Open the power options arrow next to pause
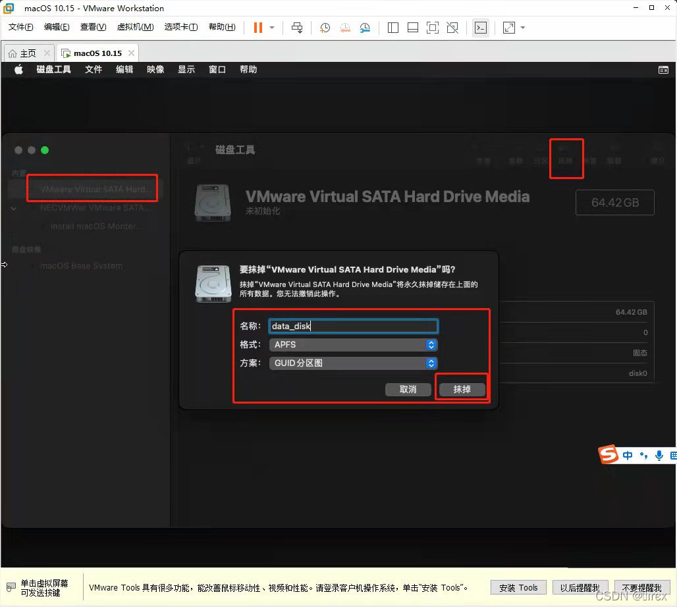 tap(272, 28)
